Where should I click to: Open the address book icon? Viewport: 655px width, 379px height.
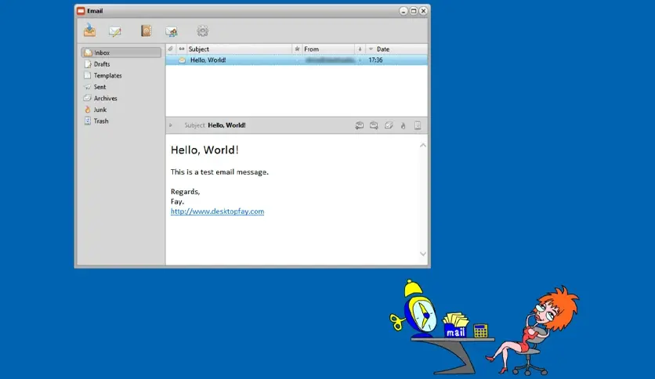[146, 31]
